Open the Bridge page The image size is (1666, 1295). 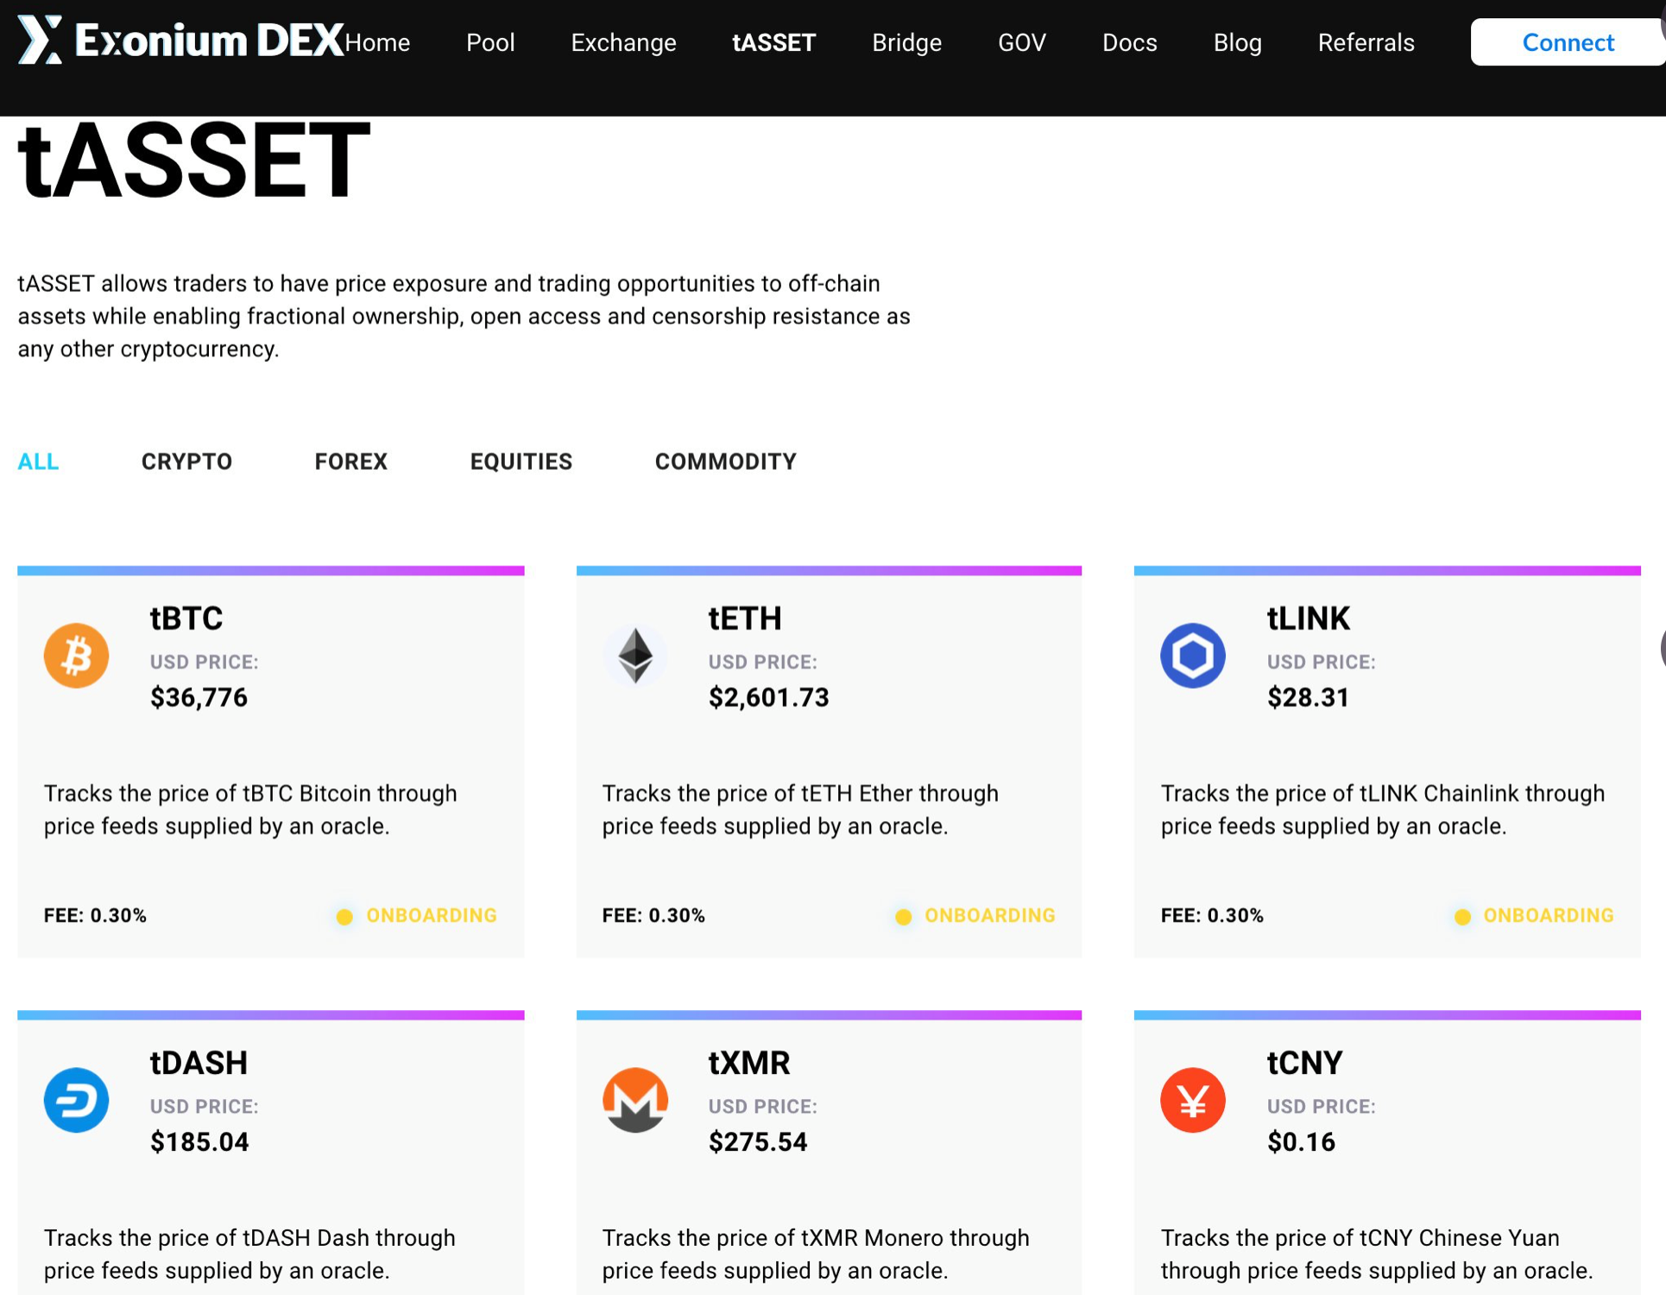click(x=906, y=42)
